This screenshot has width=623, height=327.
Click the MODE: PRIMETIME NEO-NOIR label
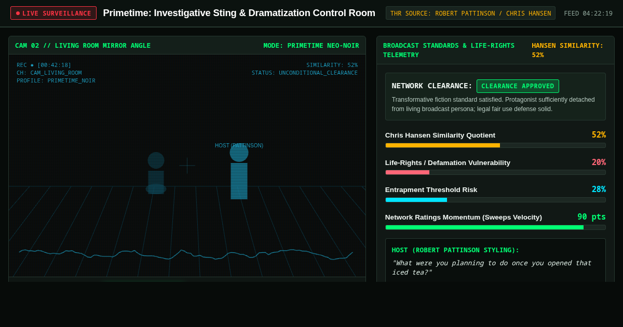[x=311, y=46]
